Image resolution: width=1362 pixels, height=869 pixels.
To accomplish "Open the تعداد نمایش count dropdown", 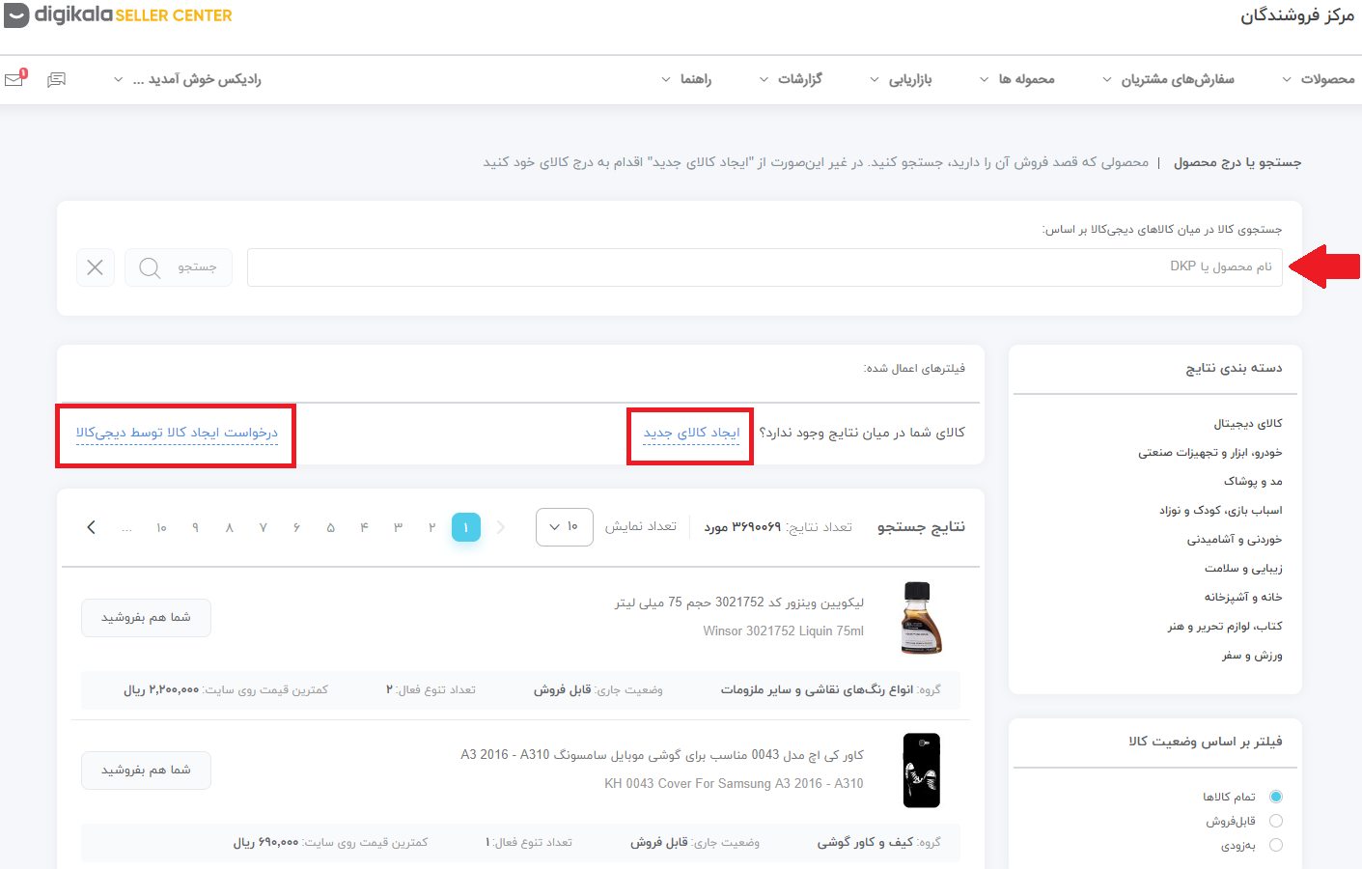I will point(565,527).
